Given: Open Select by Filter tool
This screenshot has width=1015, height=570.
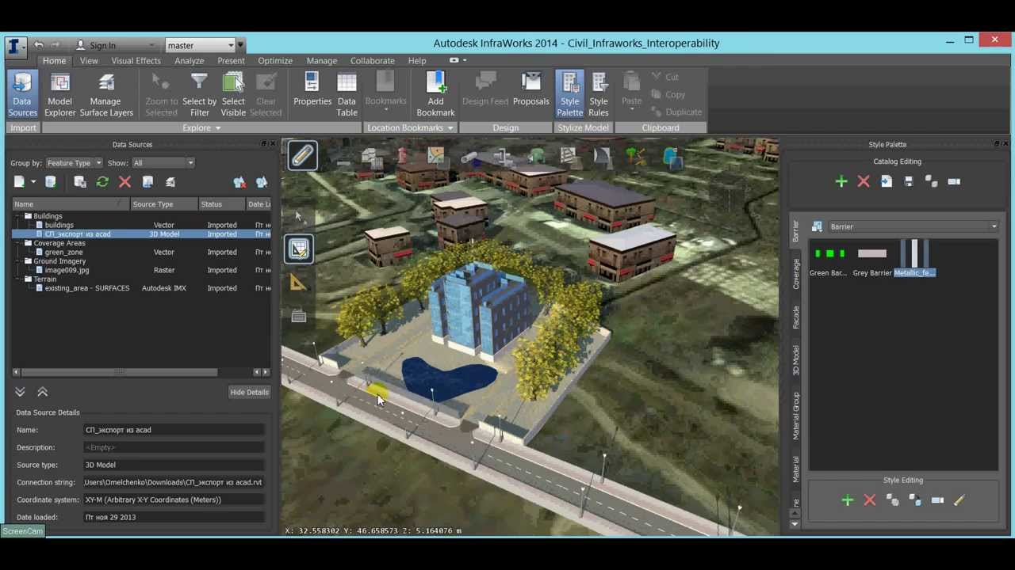Looking at the screenshot, I should [x=199, y=94].
